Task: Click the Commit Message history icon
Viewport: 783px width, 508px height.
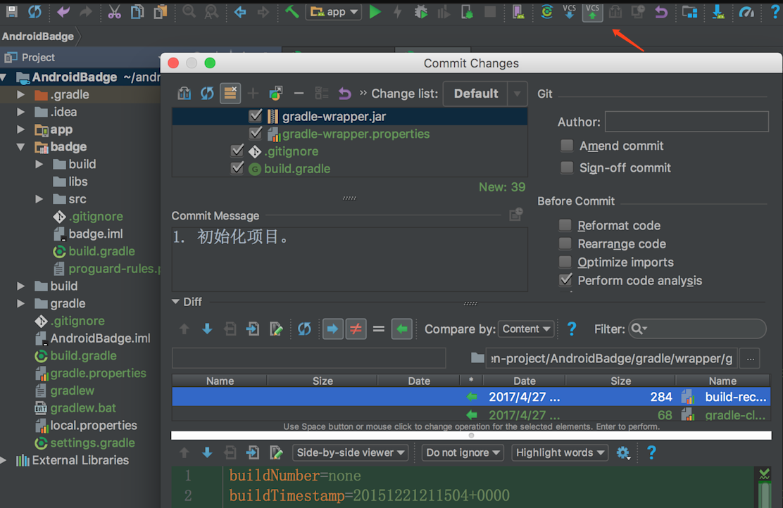Action: click(516, 215)
